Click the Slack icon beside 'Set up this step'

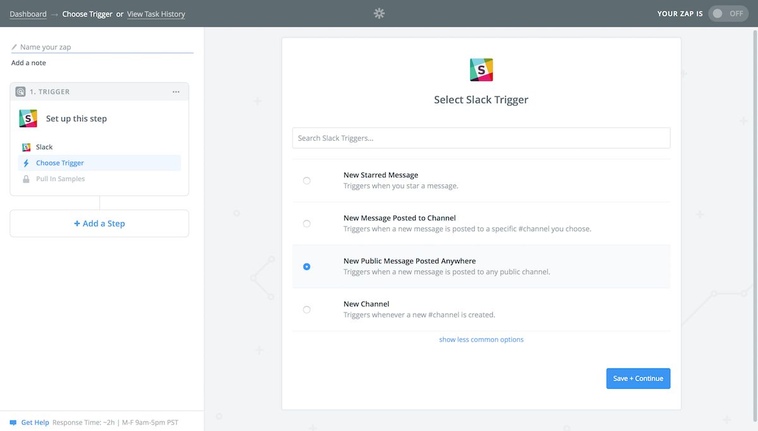click(x=28, y=119)
